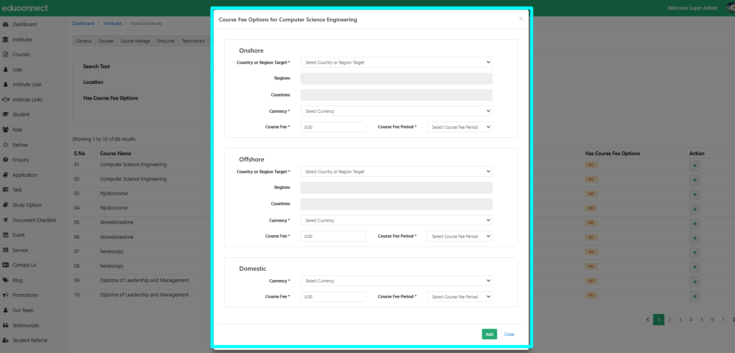This screenshot has height=353, width=735.
Task: Switch to the Enquiries tab
Action: pyautogui.click(x=166, y=41)
